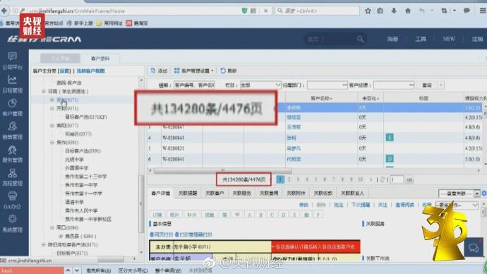Open the 客户管理设置 dropdown menu

pyautogui.click(x=194, y=71)
